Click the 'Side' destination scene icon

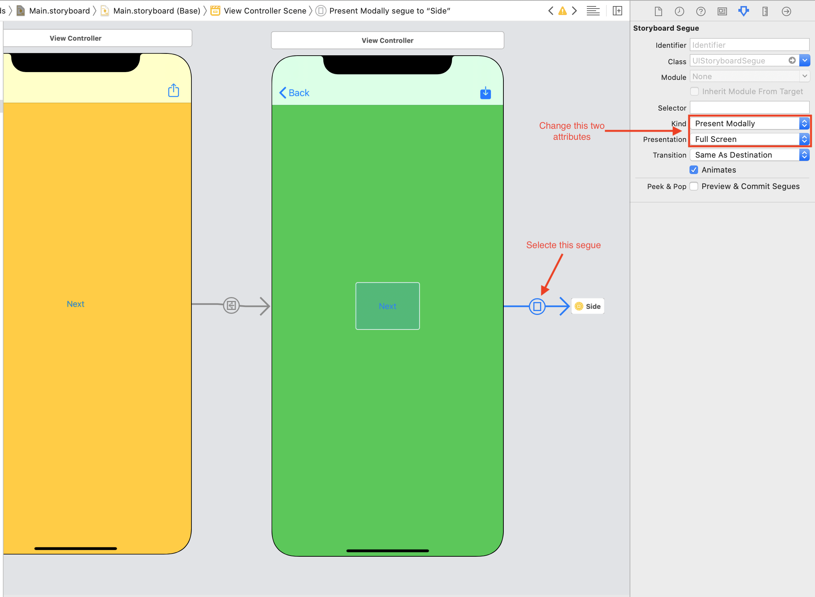click(x=578, y=306)
